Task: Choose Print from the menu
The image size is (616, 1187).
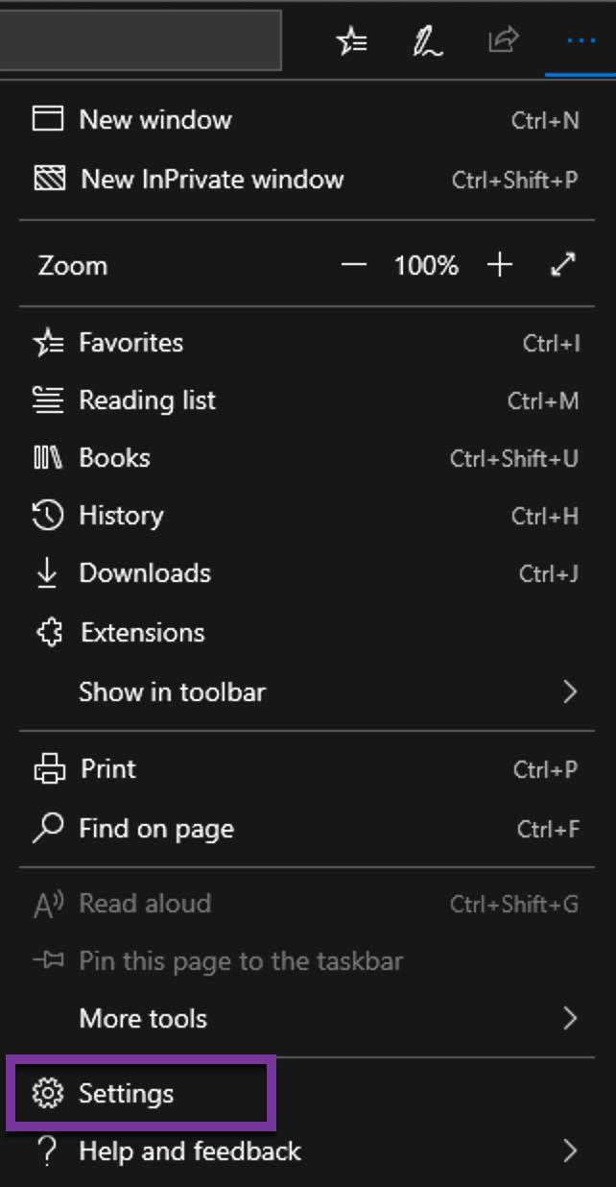Action: click(107, 769)
